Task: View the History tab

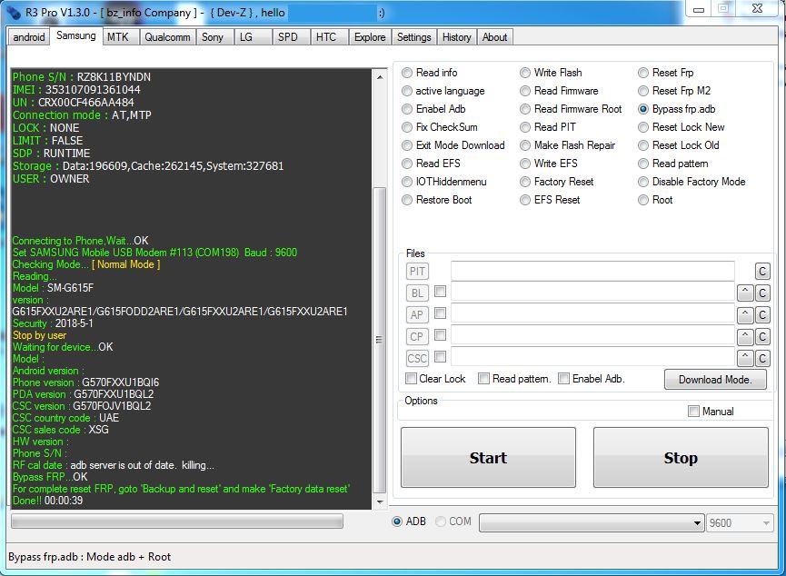Action: pos(457,37)
